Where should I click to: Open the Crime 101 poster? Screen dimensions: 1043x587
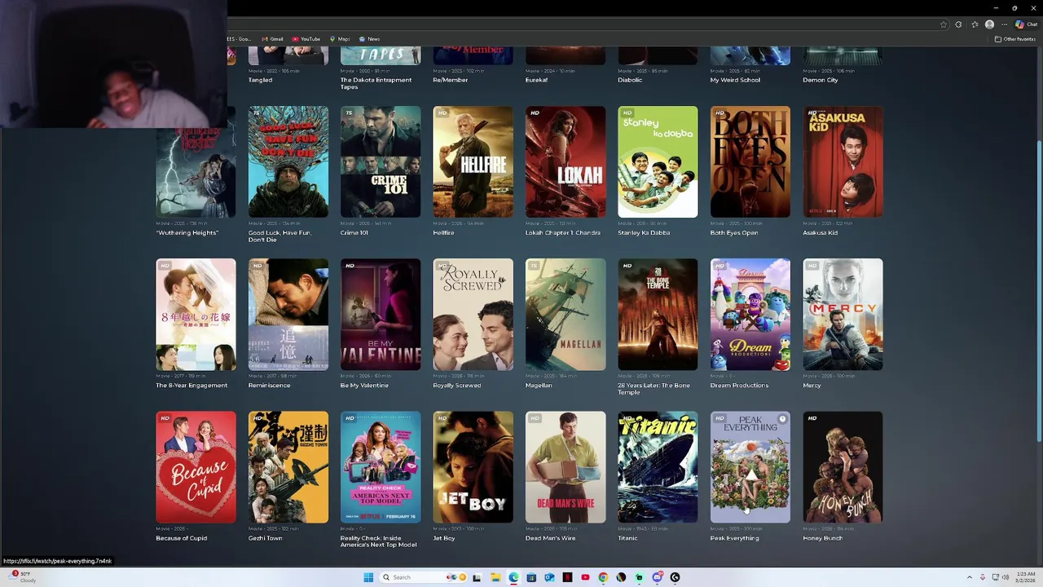click(x=381, y=161)
